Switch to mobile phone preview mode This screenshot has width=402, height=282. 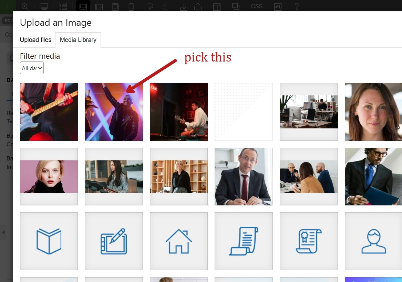(x=131, y=6)
